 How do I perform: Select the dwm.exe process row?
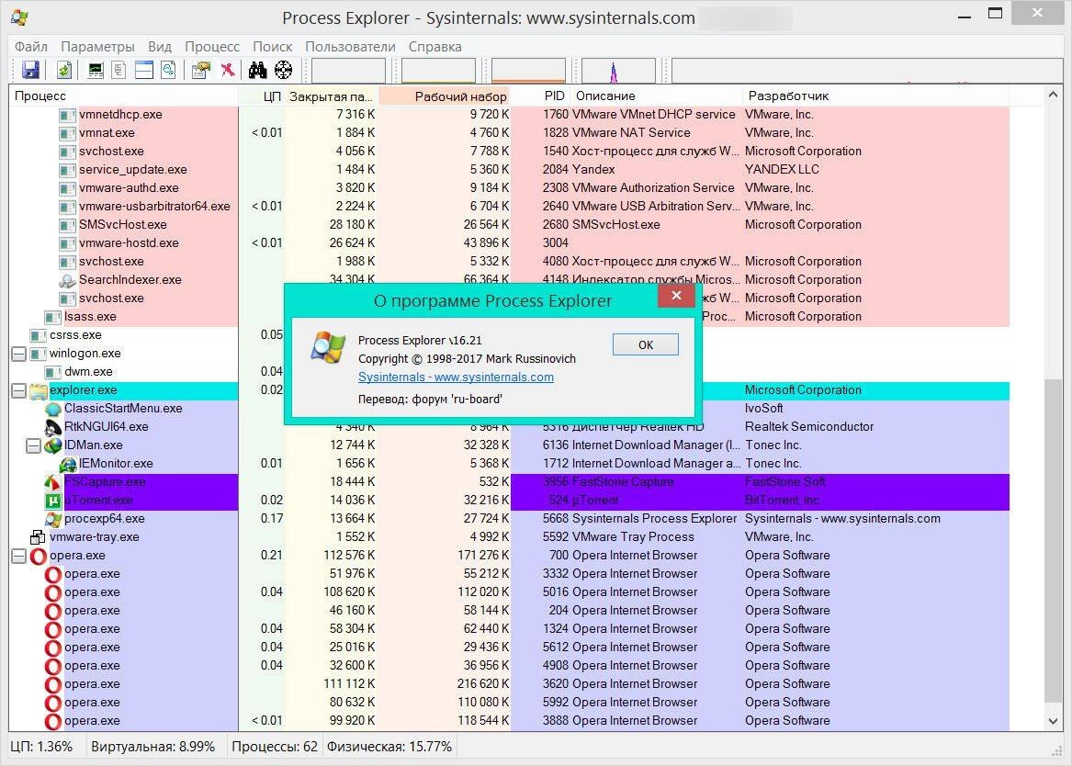(509, 372)
